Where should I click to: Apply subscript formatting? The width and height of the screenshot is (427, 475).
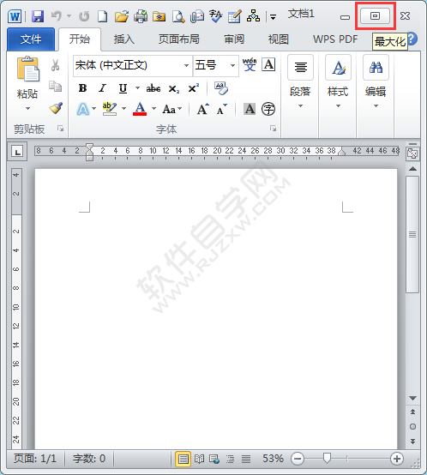pos(174,89)
